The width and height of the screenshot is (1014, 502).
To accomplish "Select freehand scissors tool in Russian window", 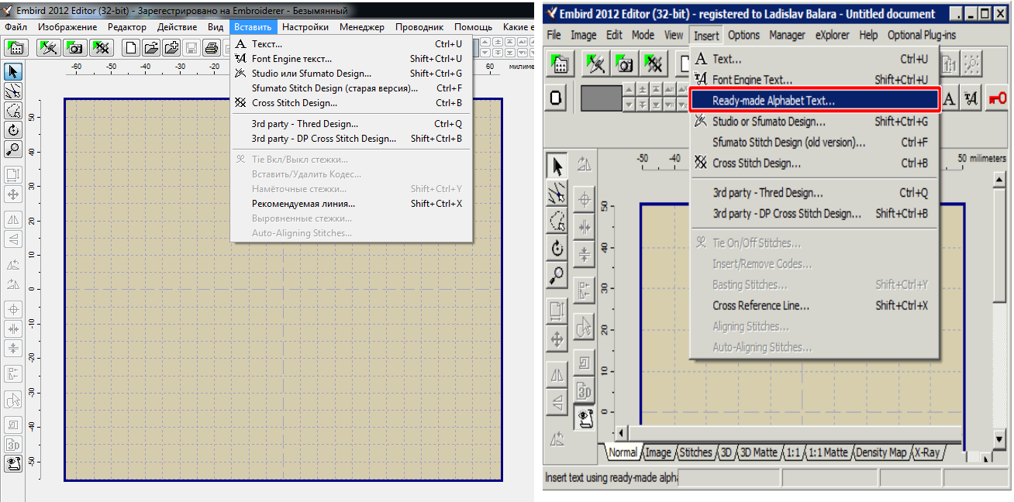I will [13, 91].
